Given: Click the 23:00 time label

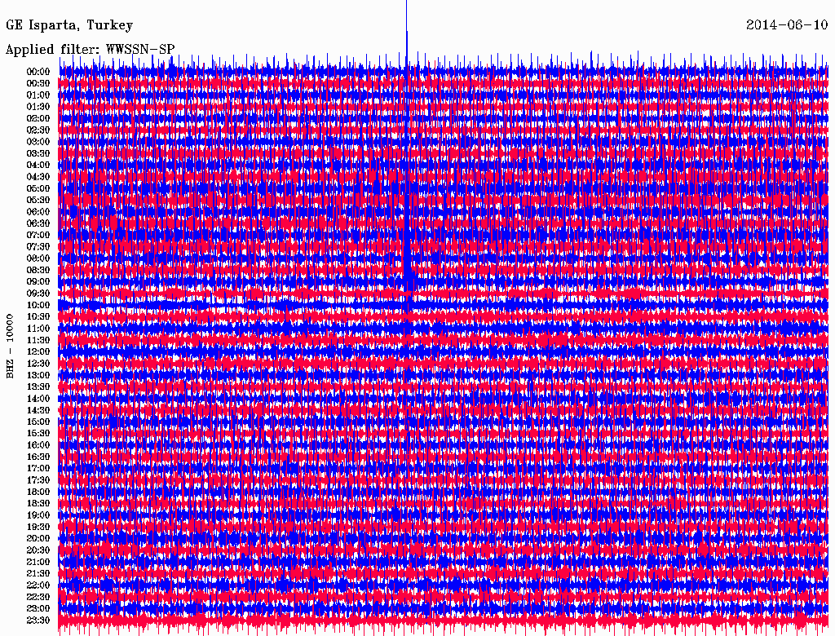Looking at the screenshot, I should coord(38,609).
